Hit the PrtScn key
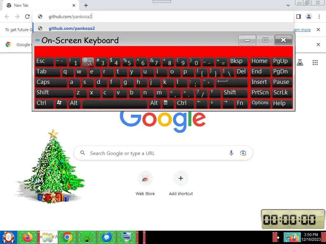Viewport: 326px width, 244px height. (260, 93)
